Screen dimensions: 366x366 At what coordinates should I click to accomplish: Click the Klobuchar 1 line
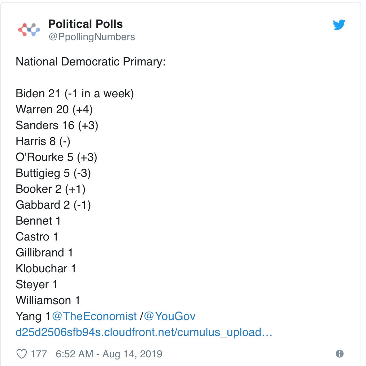(46, 268)
